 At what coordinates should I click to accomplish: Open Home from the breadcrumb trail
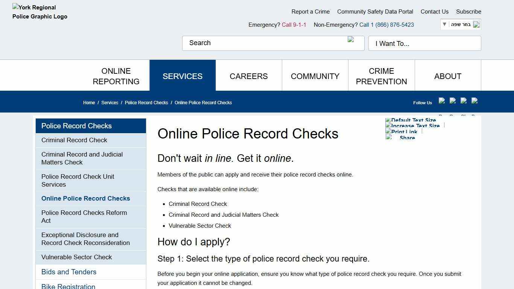pyautogui.click(x=89, y=102)
